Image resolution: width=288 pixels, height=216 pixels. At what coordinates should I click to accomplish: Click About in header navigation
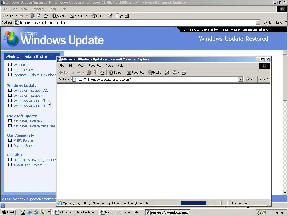tap(224, 30)
